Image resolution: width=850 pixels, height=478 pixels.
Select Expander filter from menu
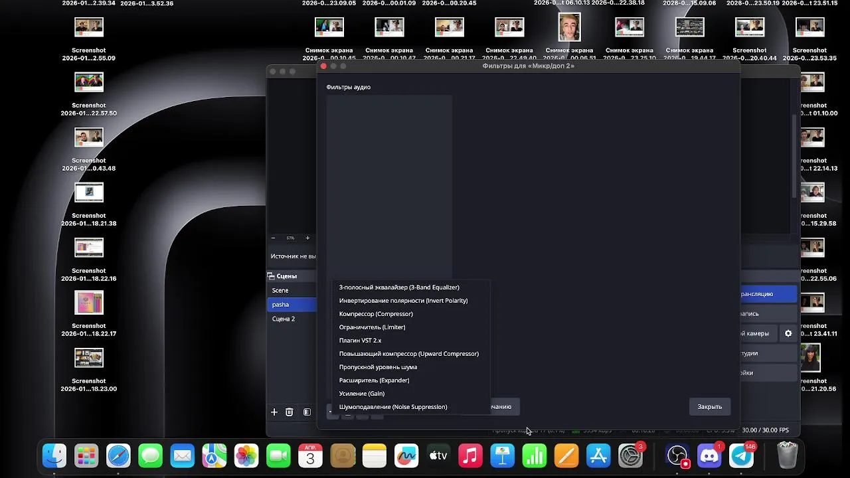pos(410,380)
